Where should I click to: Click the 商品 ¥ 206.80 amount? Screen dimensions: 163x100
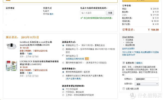click(x=155, y=9)
